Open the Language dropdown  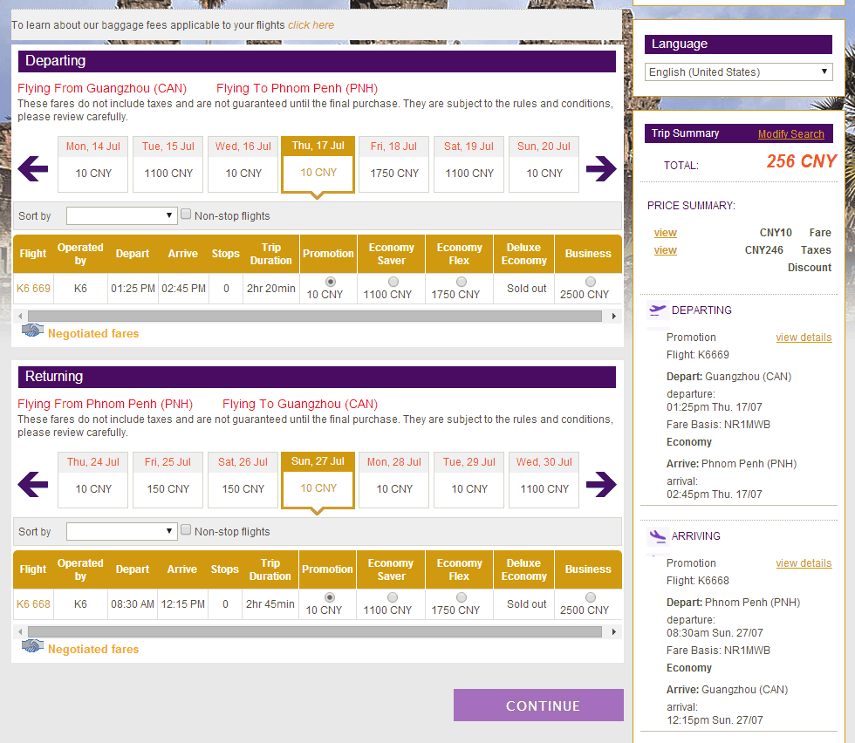(738, 72)
